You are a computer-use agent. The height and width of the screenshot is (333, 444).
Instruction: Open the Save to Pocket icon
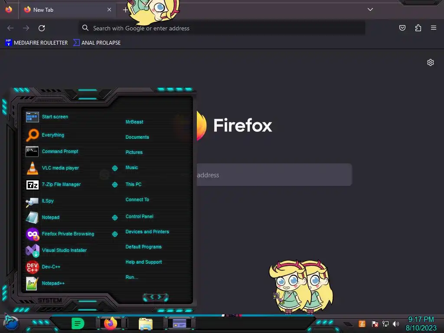click(402, 28)
